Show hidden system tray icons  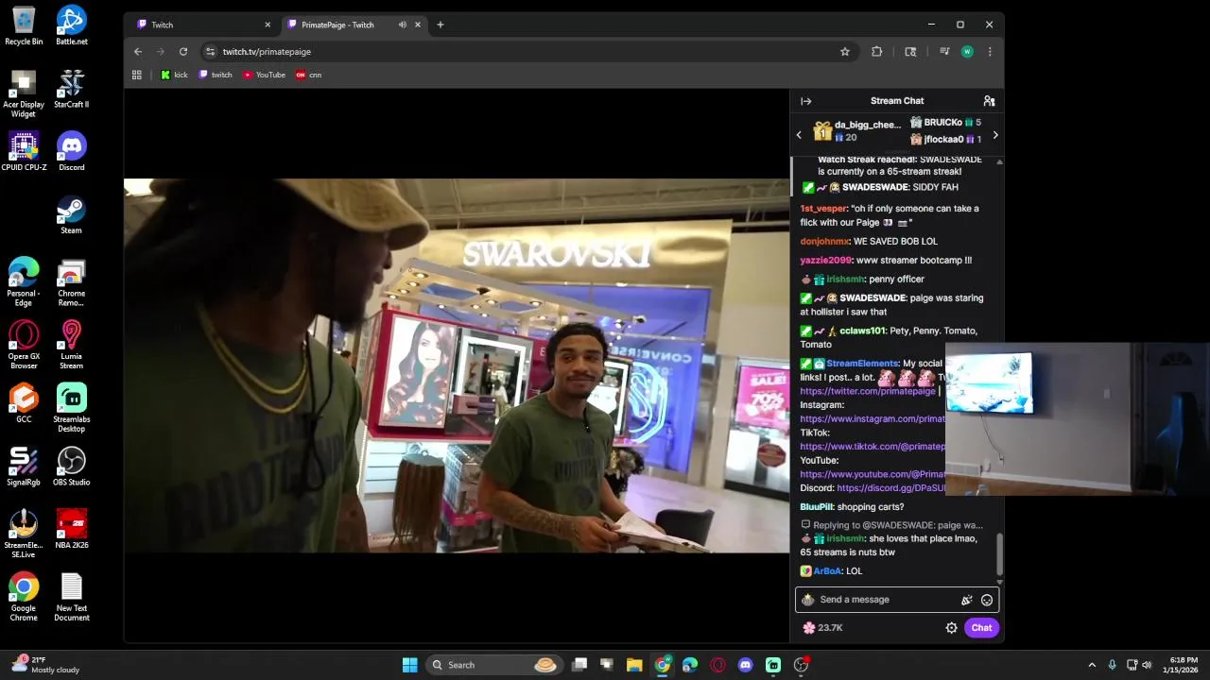(1092, 665)
